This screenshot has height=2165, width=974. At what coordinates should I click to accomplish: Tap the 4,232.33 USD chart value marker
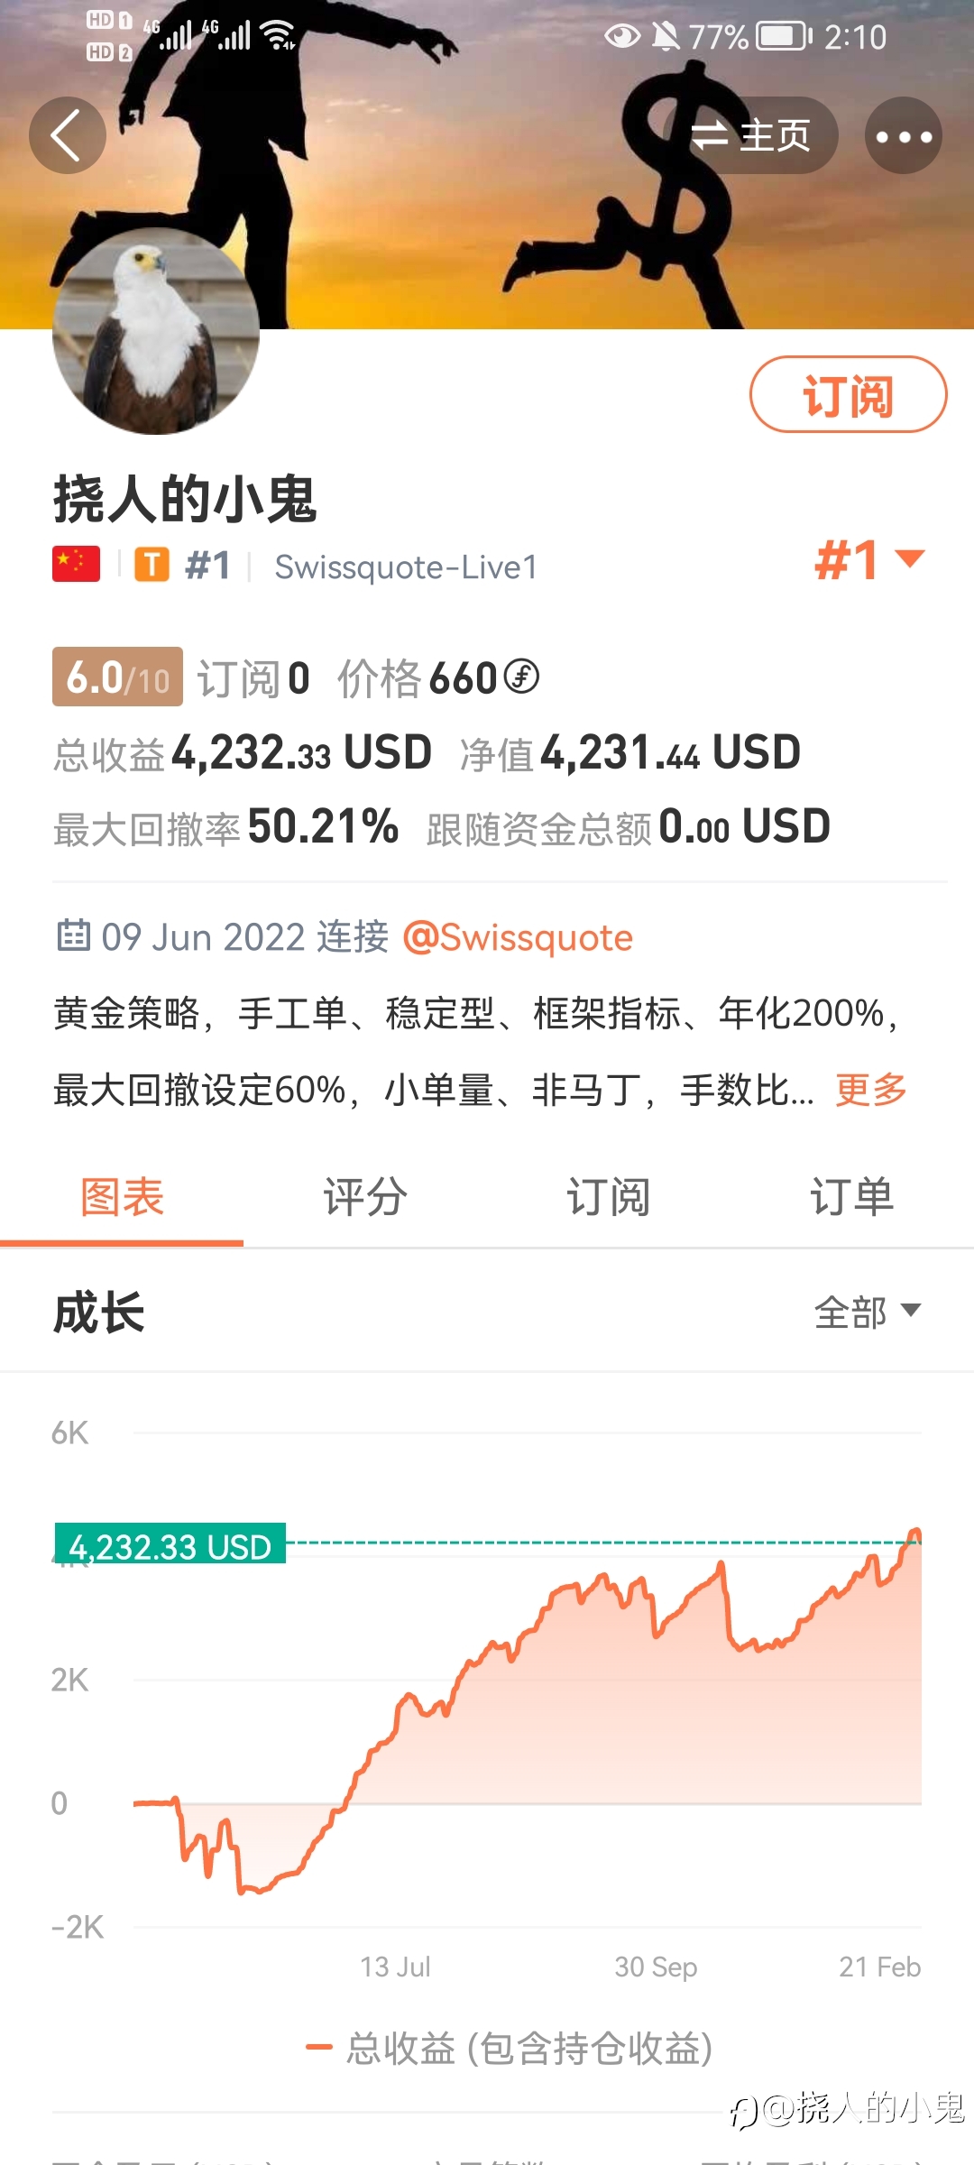point(170,1545)
